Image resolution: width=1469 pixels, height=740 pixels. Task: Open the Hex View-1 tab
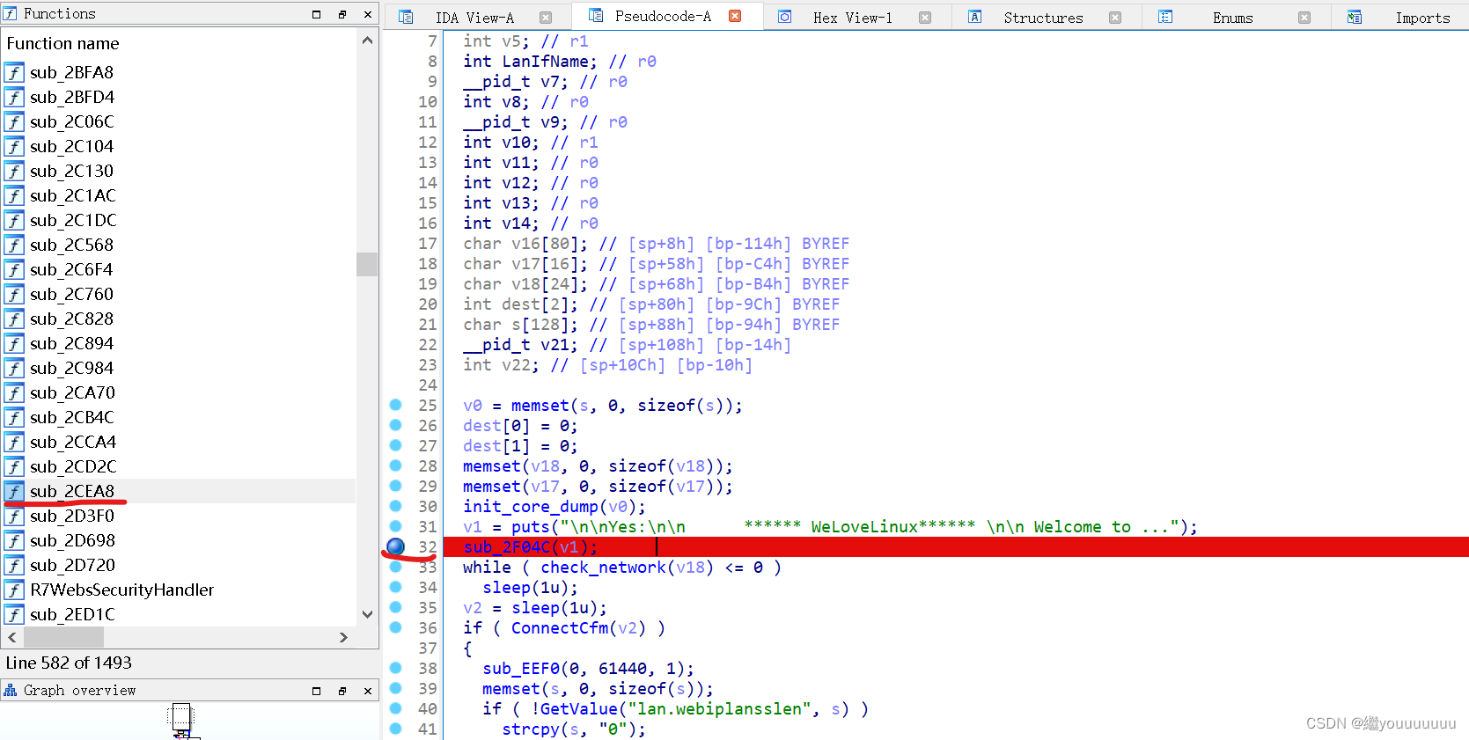[x=852, y=18]
